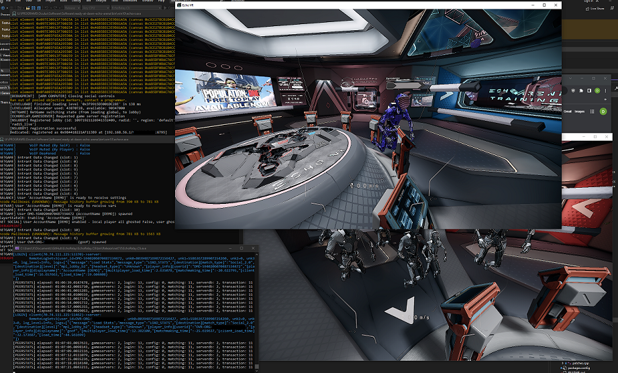This screenshot has width=618, height=373.
Task: Click the scroll-up arrow of EchoRelay.Cli console
Action: 256,254
